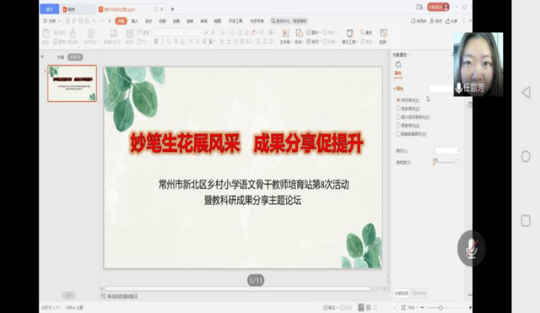Image resolution: width=540 pixels, height=313 pixels.
Task: Open the File menu dropdown
Action: [51, 21]
